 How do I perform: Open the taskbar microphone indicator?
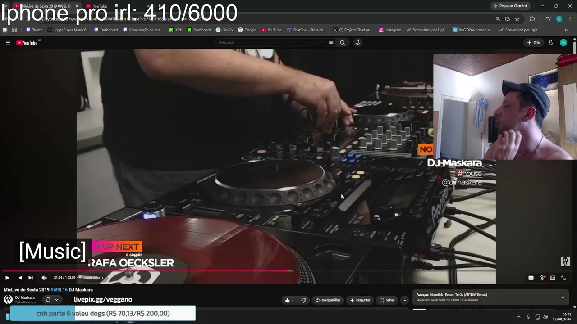528,317
